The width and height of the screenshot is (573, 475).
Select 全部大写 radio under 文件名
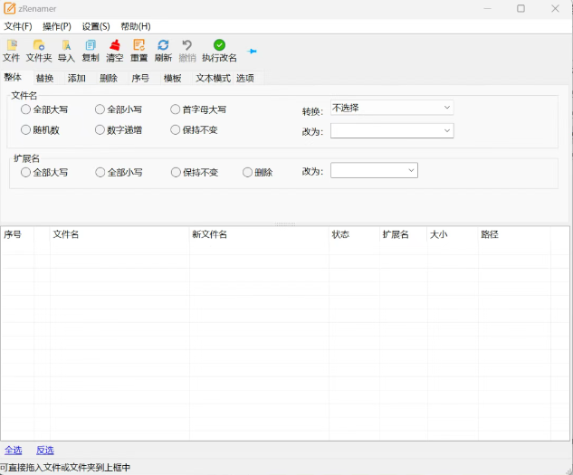pos(25,109)
